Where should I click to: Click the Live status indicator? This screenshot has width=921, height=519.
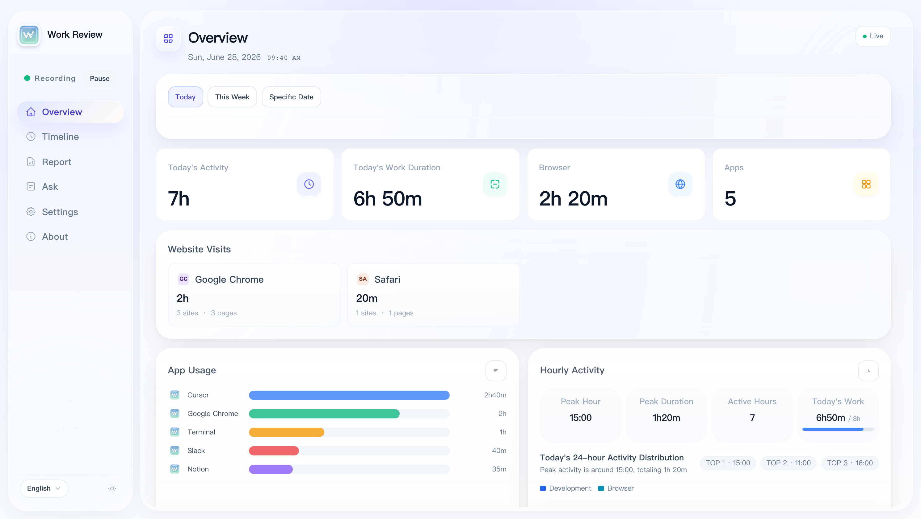coord(873,36)
